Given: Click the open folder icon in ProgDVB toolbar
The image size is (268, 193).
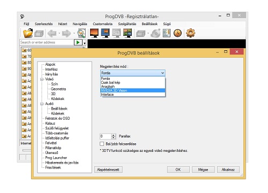Looking at the screenshot, I should tap(28, 33).
